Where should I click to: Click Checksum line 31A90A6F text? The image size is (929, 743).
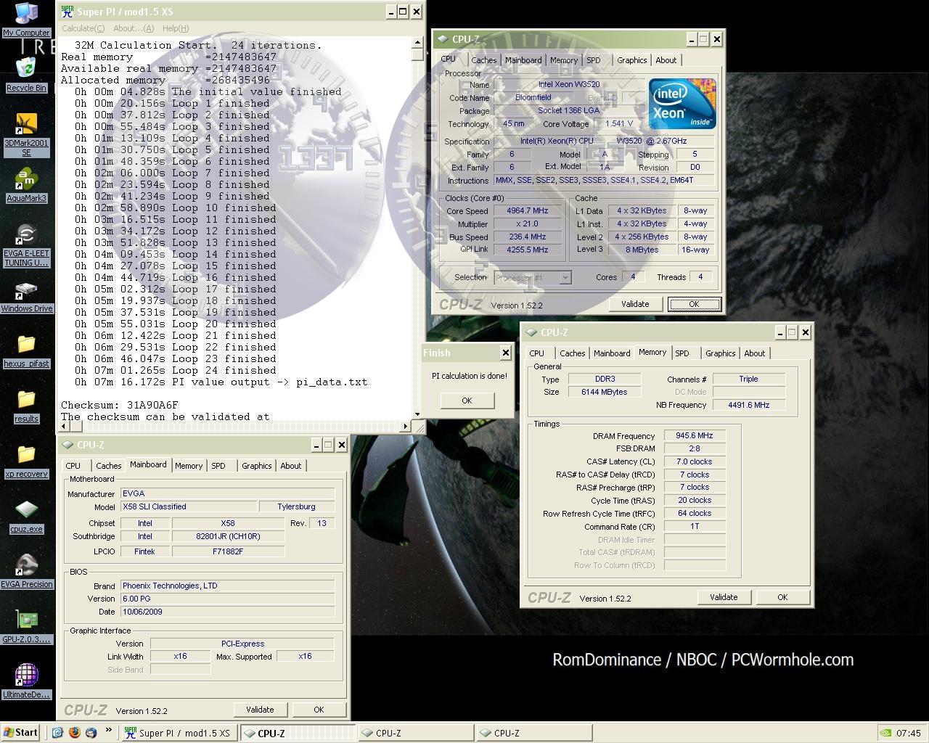[x=120, y=405]
